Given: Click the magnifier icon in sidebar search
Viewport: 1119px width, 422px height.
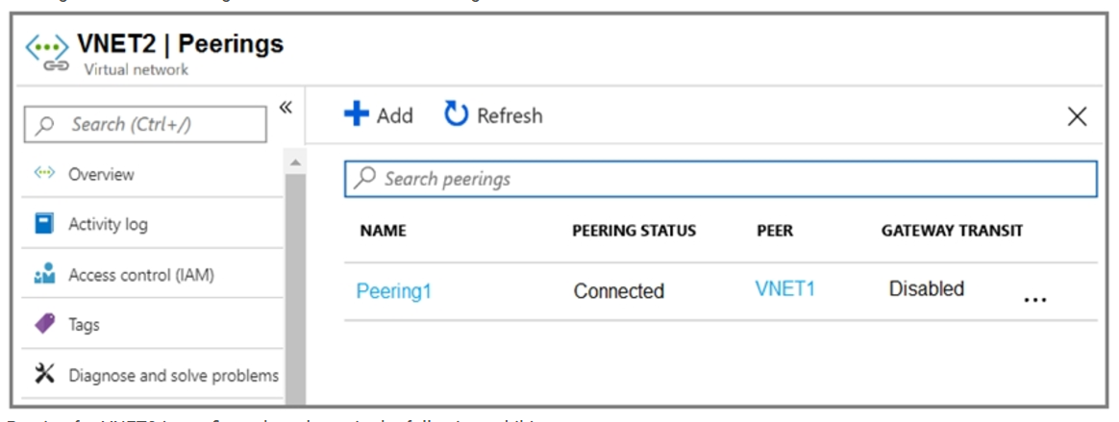Looking at the screenshot, I should tap(46, 126).
